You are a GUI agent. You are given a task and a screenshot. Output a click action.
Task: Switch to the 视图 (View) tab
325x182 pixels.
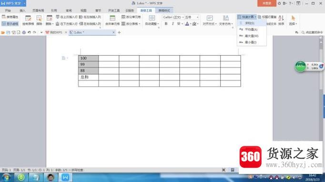(83, 10)
